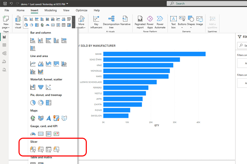This screenshot has width=247, height=164.
Task: Insert a donut chart from the gallery
Action: [x=41, y=102]
